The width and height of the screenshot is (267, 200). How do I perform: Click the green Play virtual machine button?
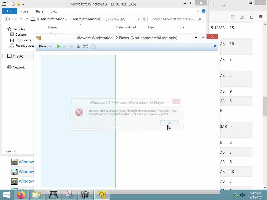[58, 46]
